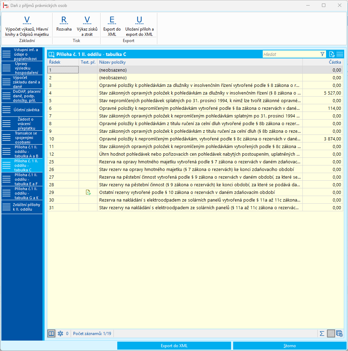Select row 2 (neobsazeno)
This screenshot has width=348, height=351.
click(x=195, y=78)
